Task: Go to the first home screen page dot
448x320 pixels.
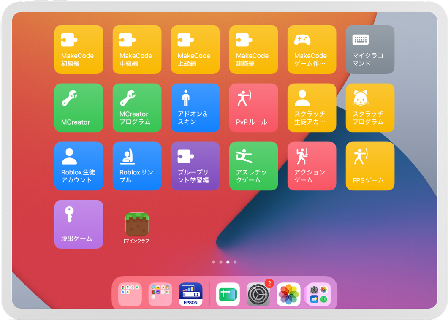Action: coord(214,262)
